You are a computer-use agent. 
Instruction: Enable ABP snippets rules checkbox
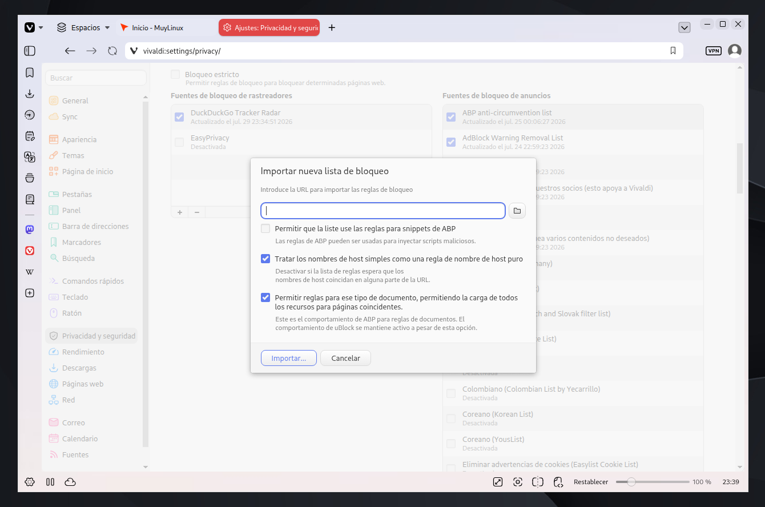coord(265,228)
